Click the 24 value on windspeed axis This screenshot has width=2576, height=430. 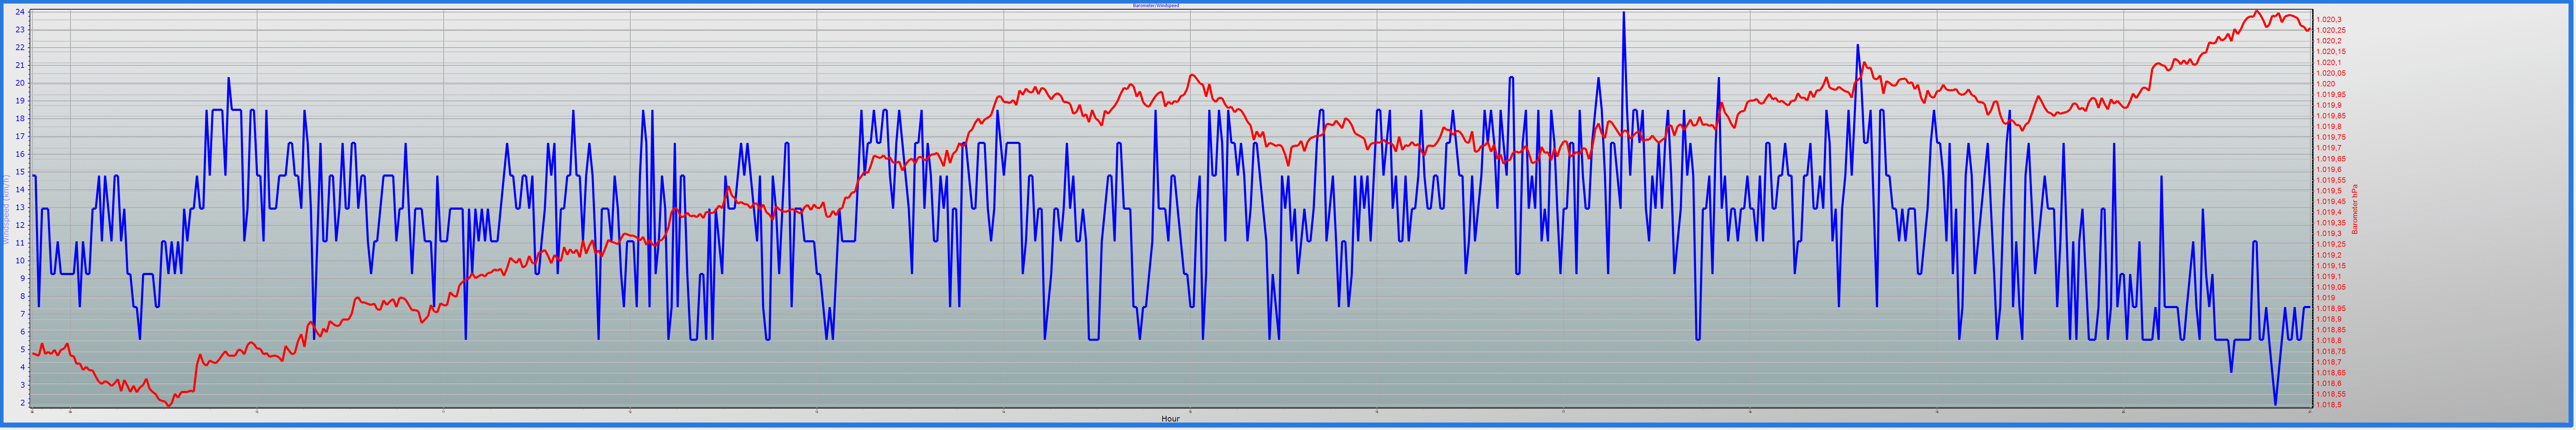tap(20, 12)
